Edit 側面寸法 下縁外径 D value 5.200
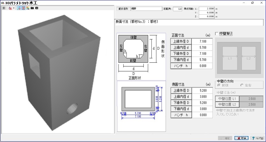266x142 pixels. [x=202, y=103]
